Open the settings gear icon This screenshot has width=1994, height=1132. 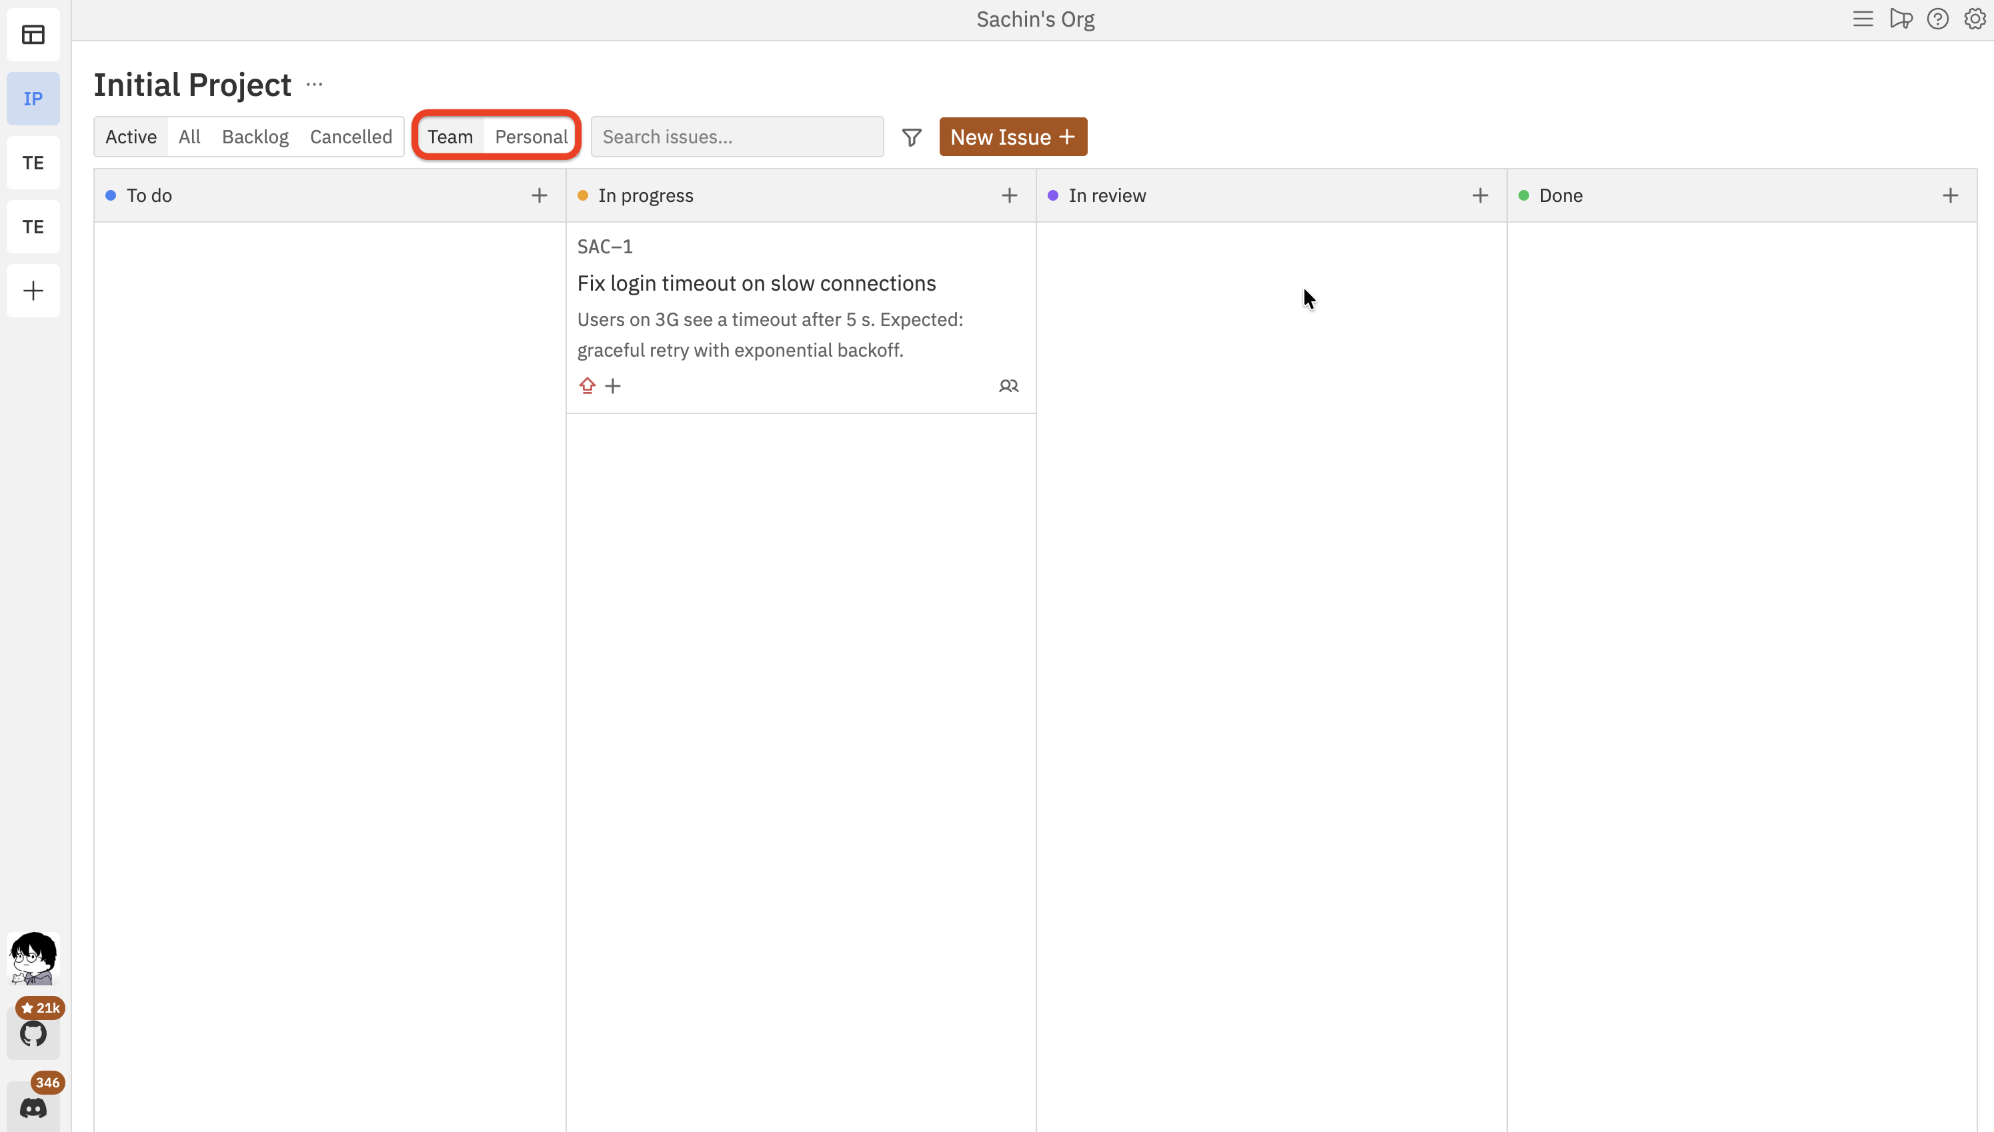pyautogui.click(x=1975, y=19)
